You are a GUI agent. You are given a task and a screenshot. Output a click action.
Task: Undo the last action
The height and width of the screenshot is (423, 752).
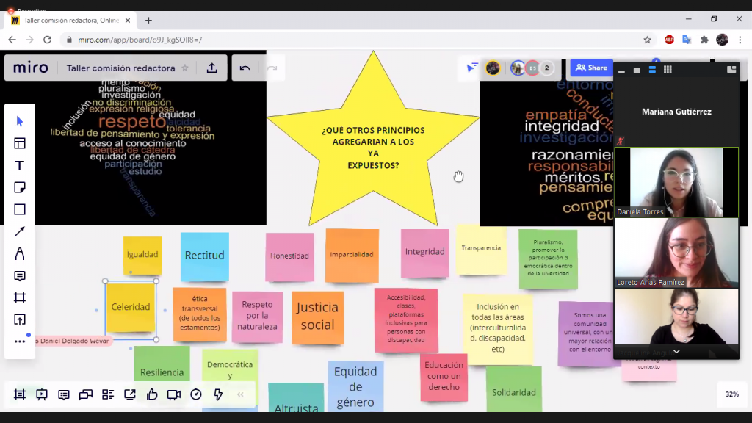[x=245, y=68]
